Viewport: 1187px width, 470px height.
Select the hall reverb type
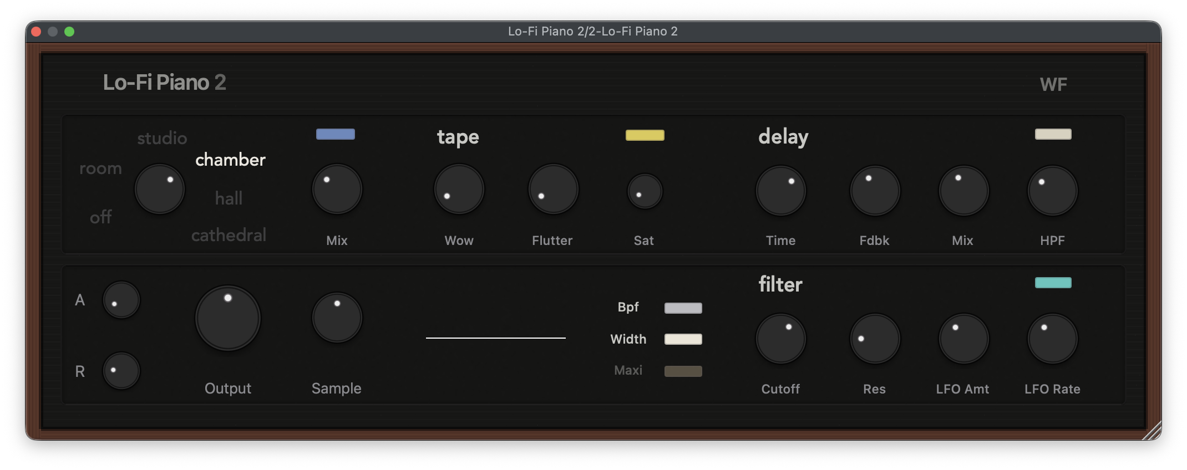tap(229, 198)
